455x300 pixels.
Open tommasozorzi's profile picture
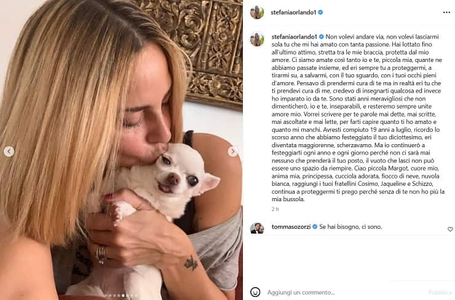tap(257, 228)
